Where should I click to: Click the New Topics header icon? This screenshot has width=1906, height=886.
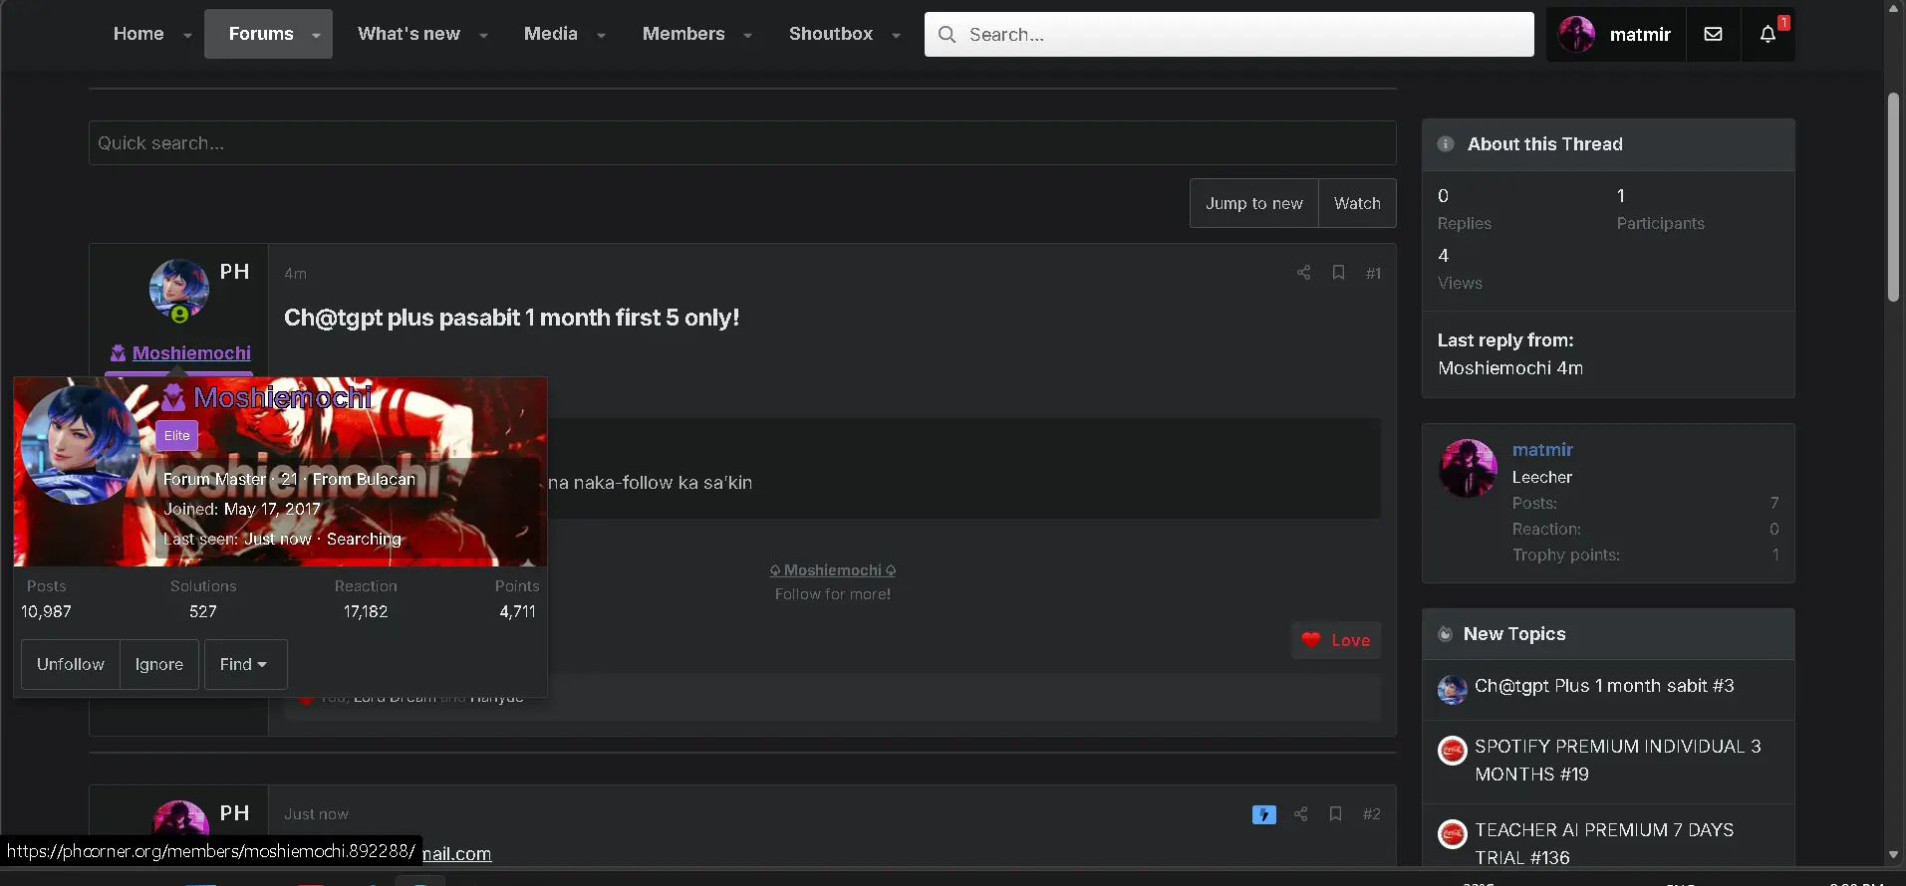click(x=1446, y=634)
